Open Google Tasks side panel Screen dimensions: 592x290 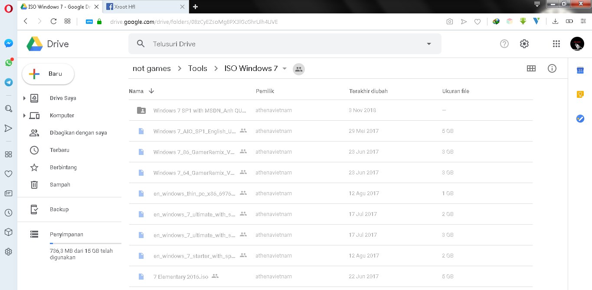point(580,119)
